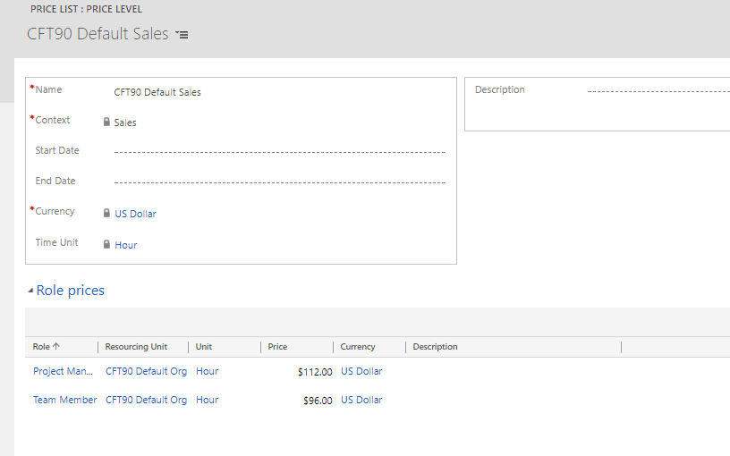Open the Project Manager role link
This screenshot has width=730, height=456.
pos(63,371)
